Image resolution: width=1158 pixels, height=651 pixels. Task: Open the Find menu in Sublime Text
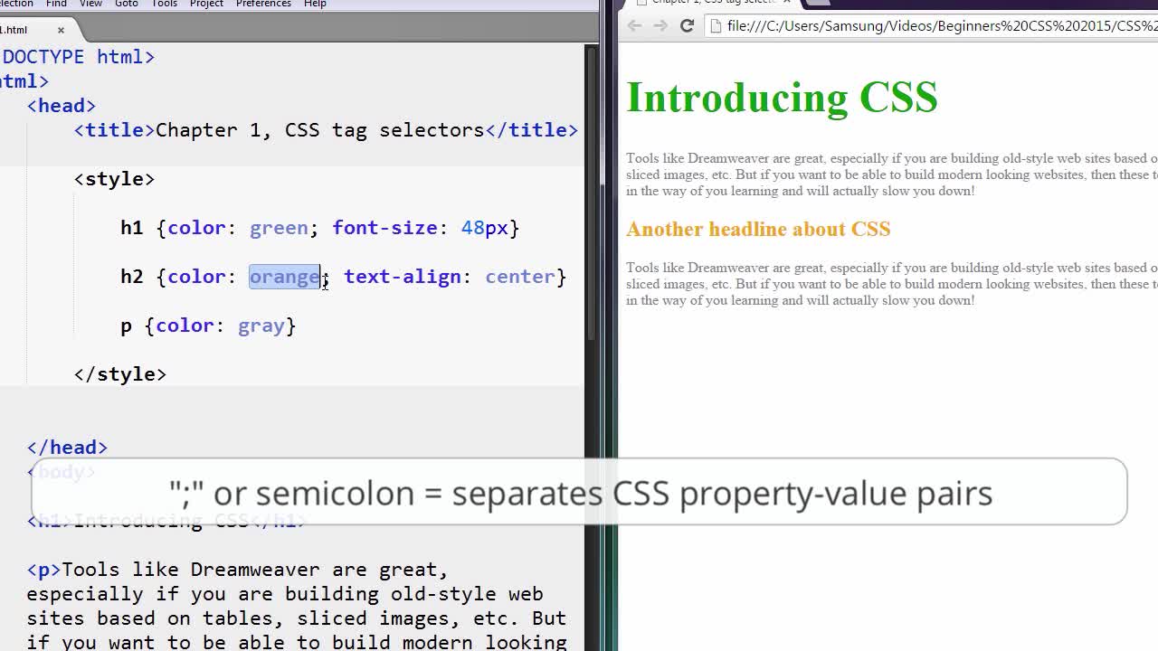(x=56, y=4)
